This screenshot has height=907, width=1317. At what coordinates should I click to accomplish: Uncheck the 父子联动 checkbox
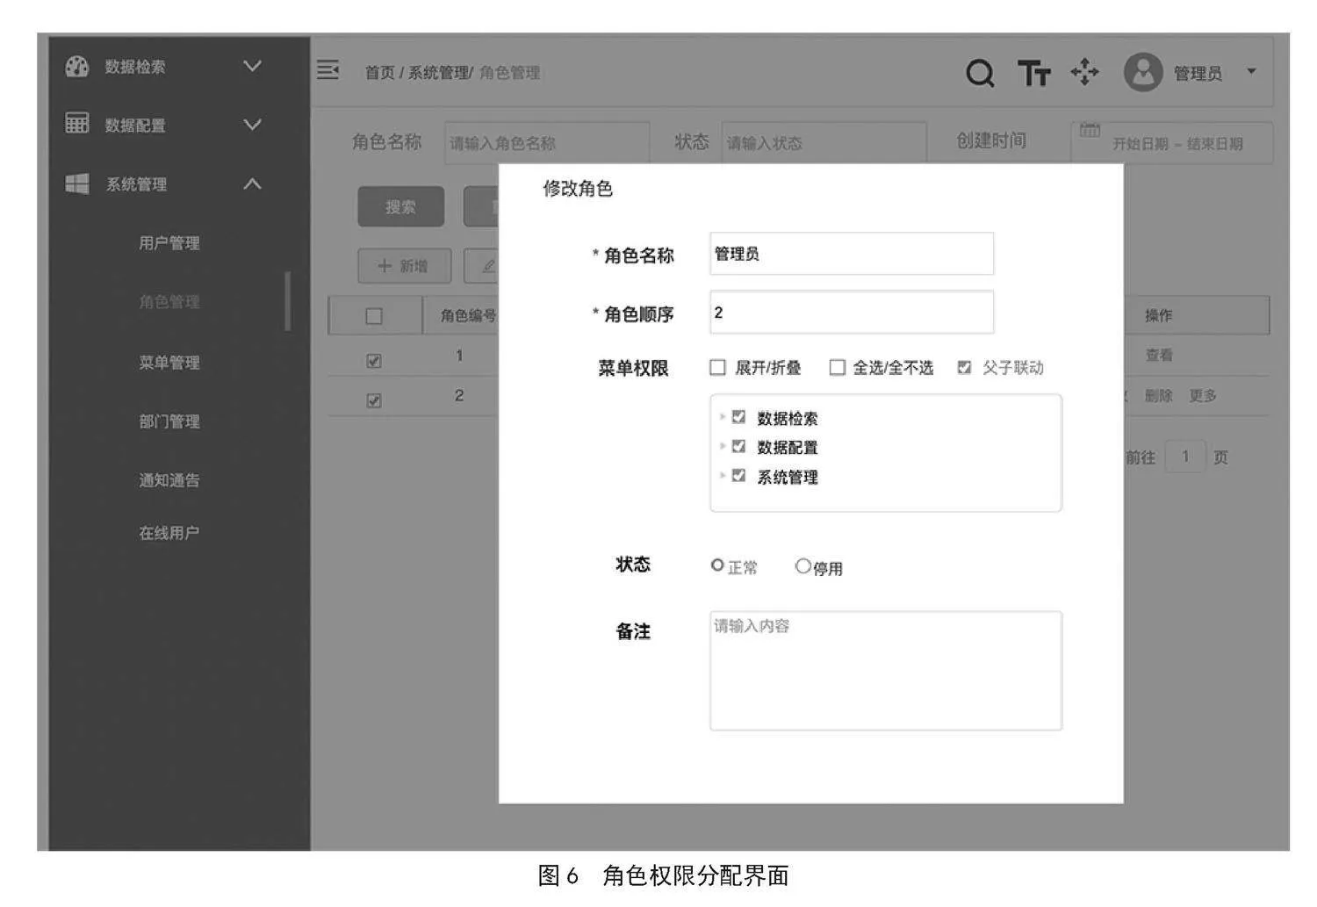click(965, 367)
